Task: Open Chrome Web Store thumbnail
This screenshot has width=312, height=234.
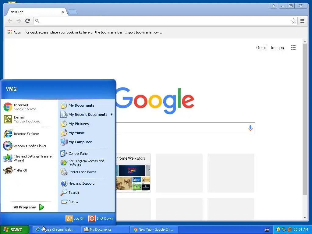Action: (133, 173)
